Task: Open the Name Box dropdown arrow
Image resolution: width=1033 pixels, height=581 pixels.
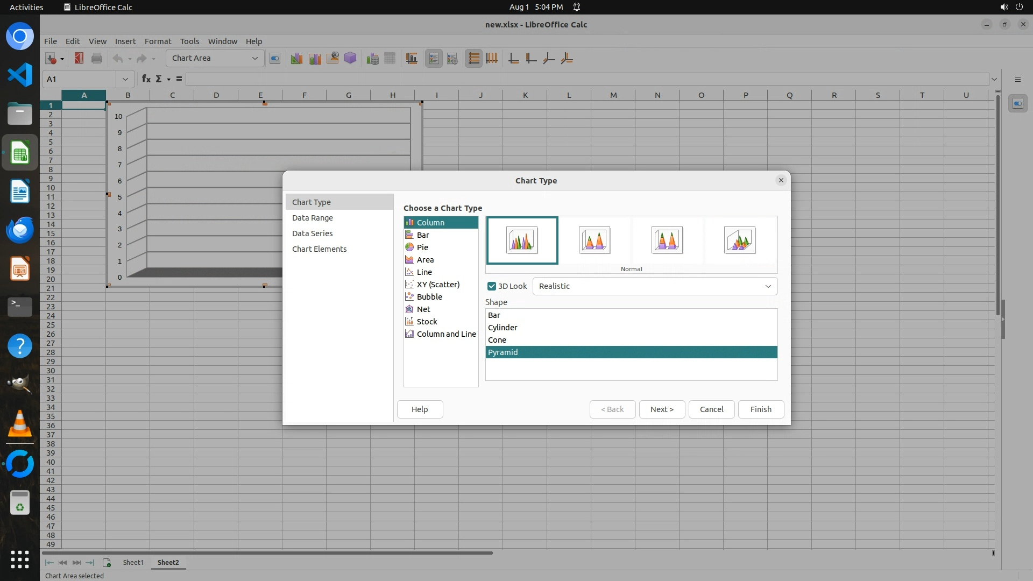Action: [125, 79]
